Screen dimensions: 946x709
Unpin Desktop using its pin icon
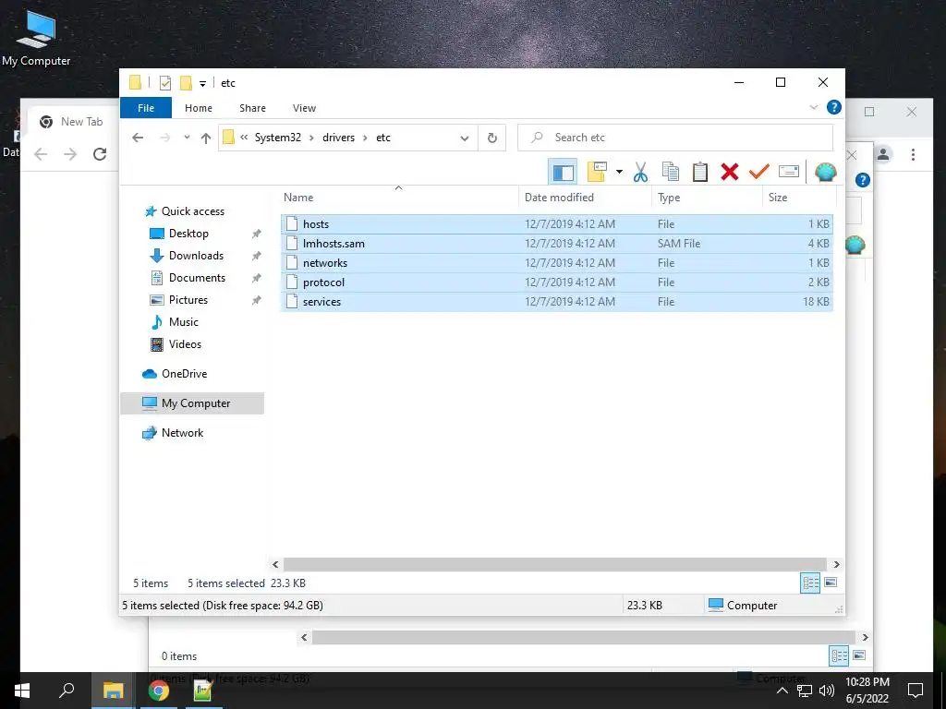tap(256, 234)
